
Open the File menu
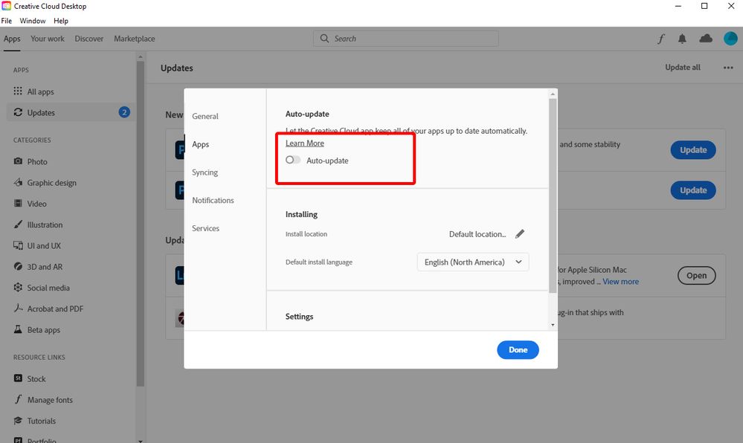point(7,21)
